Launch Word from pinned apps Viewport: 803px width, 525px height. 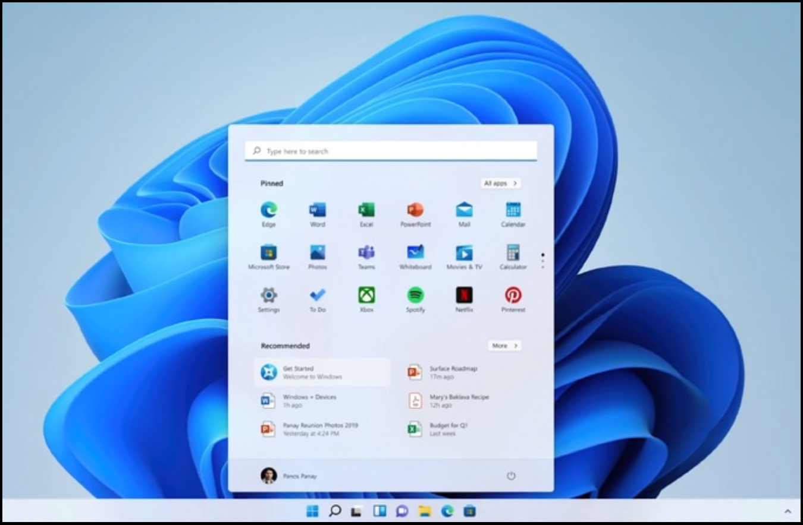(x=318, y=214)
